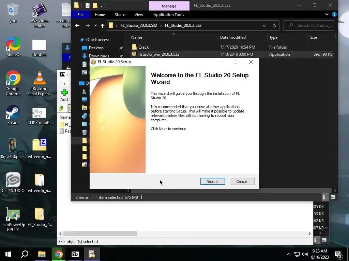Open wfreerdp_n 7z archive desktop icon
This screenshot has height=261, width=349.
(40, 149)
